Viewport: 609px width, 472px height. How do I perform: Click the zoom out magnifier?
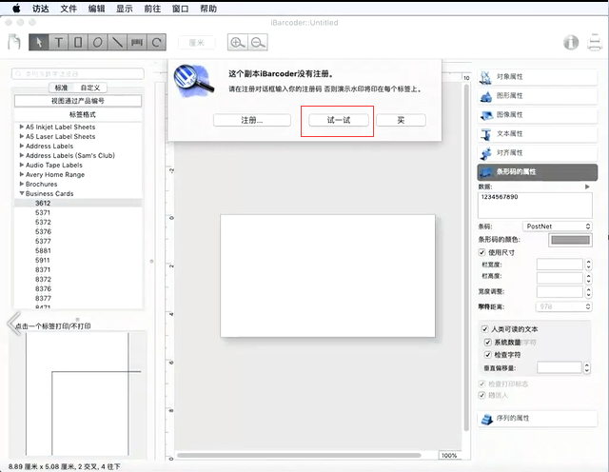(x=258, y=42)
